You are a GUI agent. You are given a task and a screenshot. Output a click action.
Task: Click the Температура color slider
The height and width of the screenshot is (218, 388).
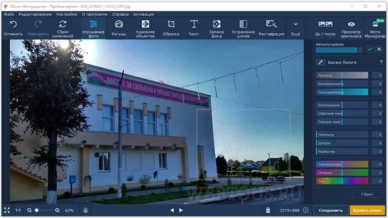[x=342, y=164]
